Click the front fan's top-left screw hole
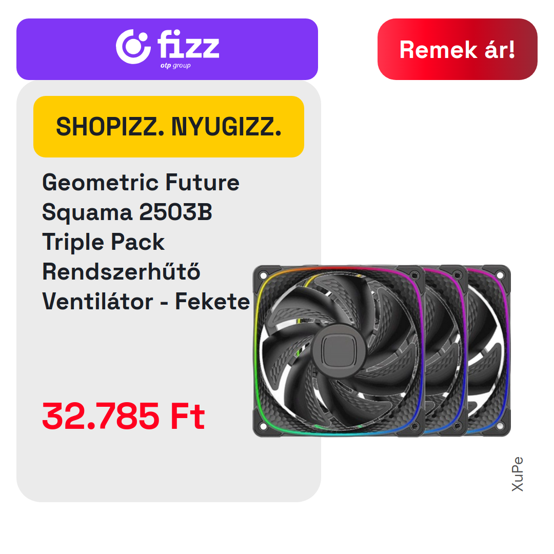Image resolution: width=554 pixels, height=554 pixels. (x=263, y=275)
